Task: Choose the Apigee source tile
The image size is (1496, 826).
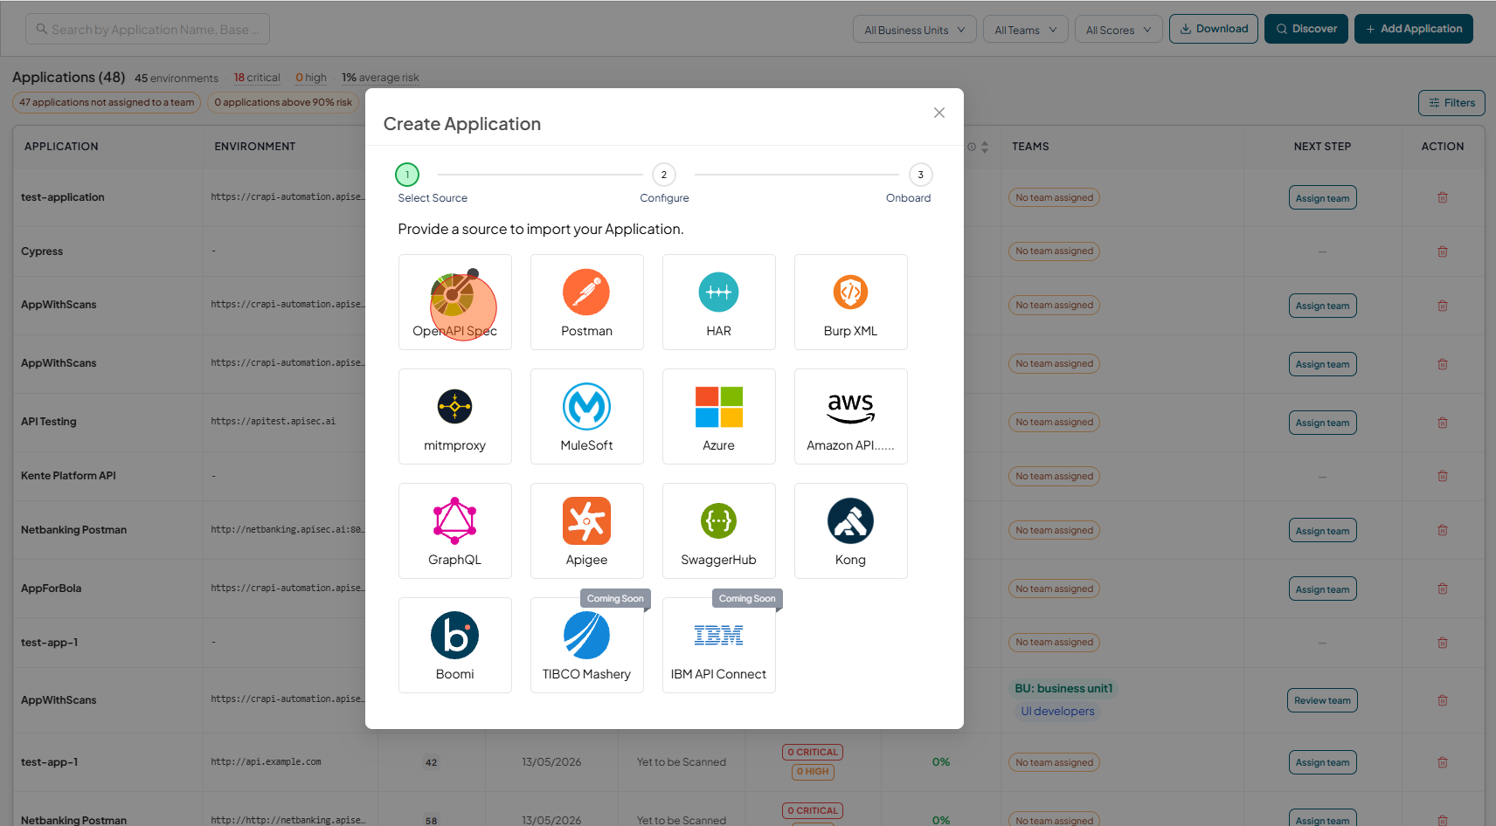Action: (586, 531)
